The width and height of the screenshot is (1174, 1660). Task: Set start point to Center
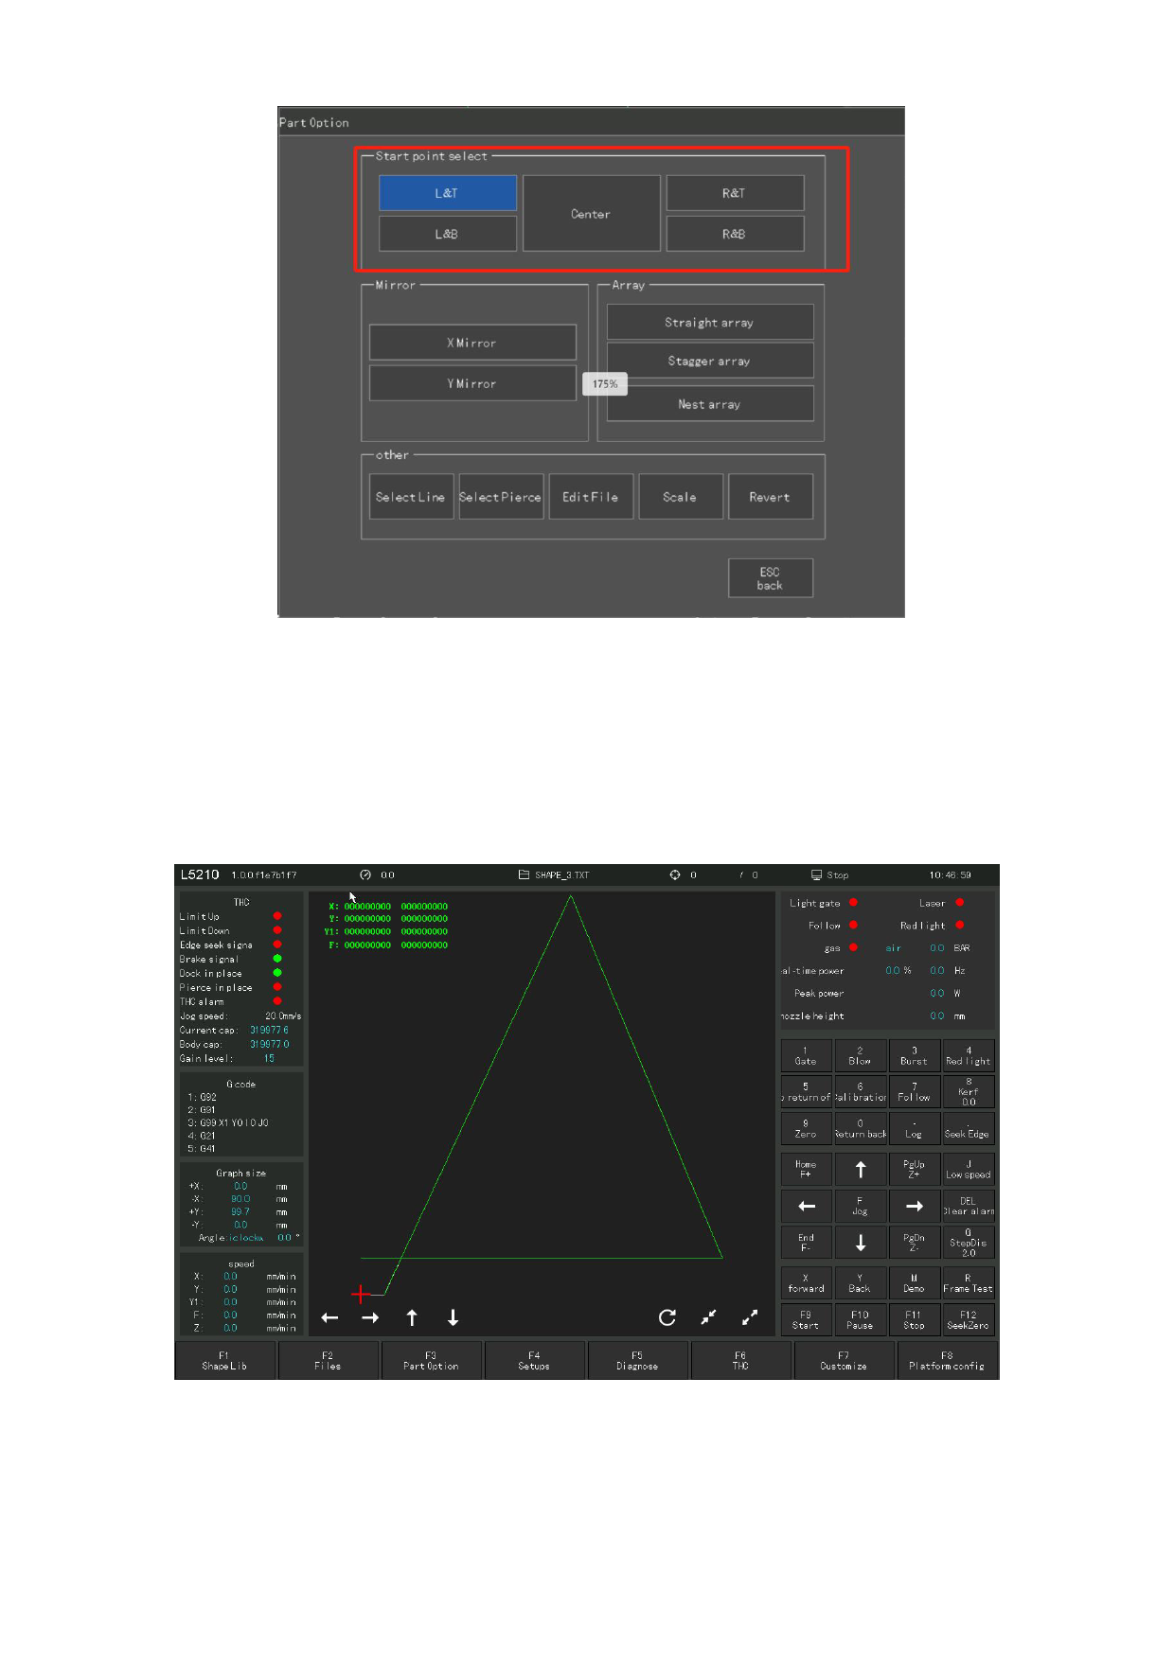point(591,214)
